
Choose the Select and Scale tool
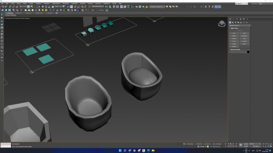pyautogui.click(x=49, y=7)
